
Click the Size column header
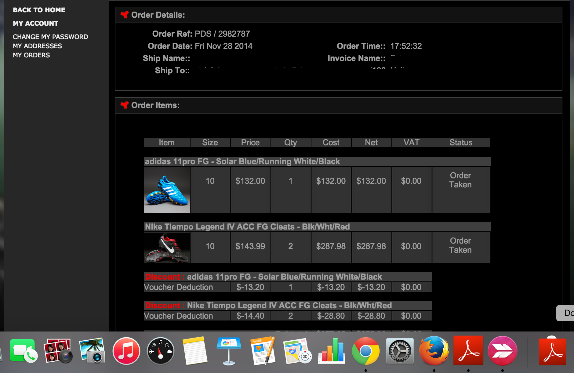210,143
